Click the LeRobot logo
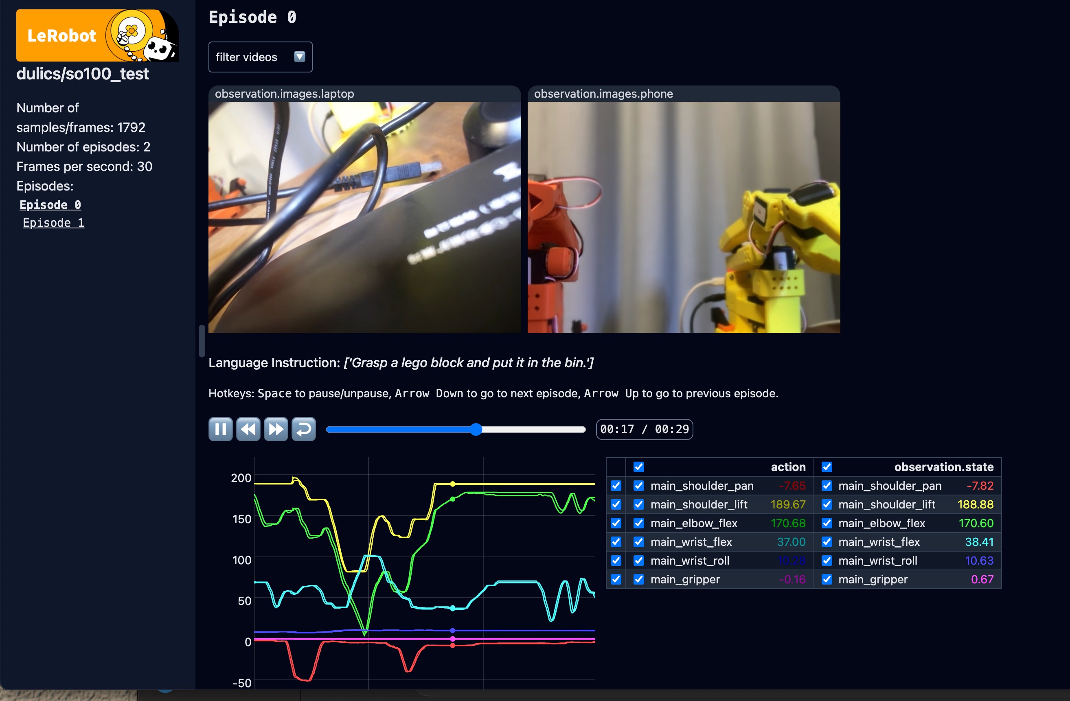This screenshot has width=1070, height=701. pos(97,35)
